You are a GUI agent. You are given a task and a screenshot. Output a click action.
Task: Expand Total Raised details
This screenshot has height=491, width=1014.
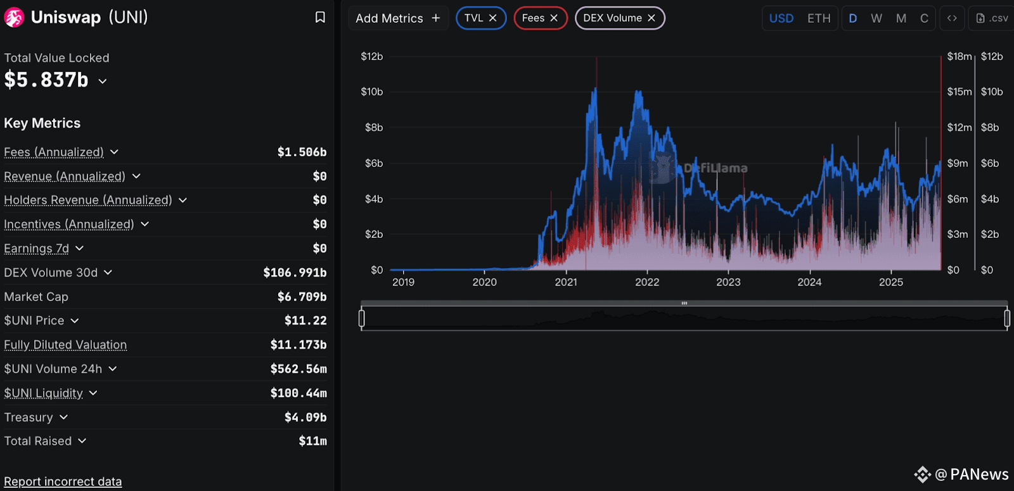pyautogui.click(x=82, y=441)
